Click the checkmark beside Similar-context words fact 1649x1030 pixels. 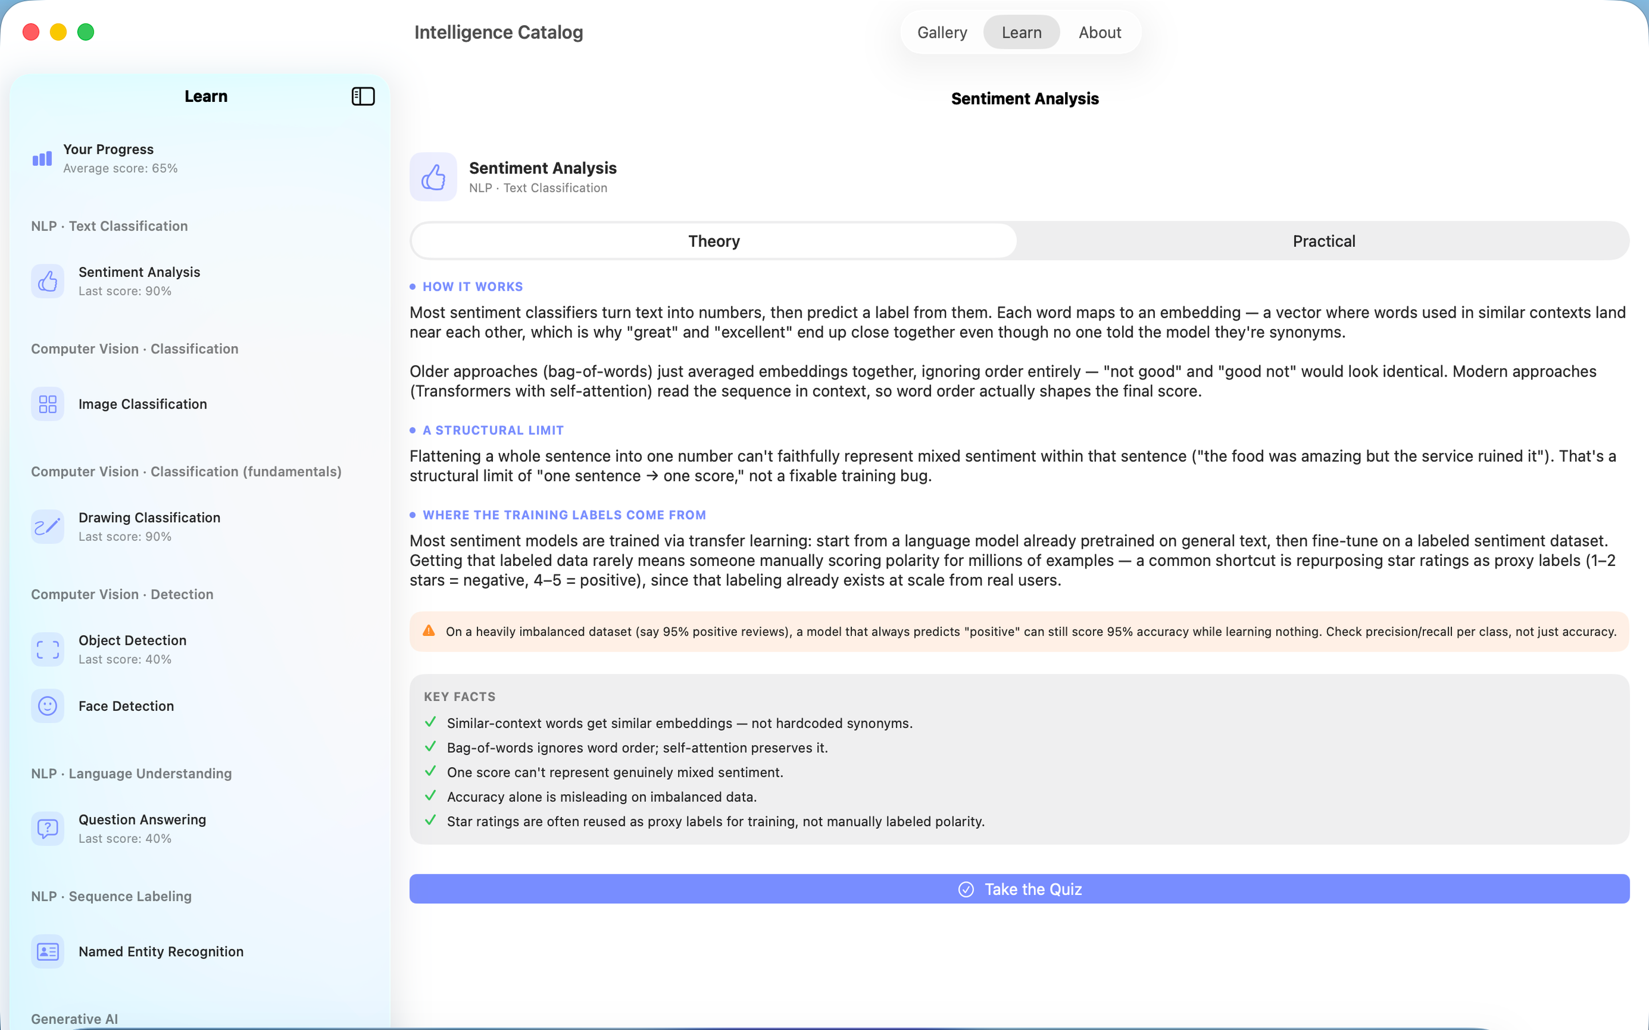(x=430, y=722)
